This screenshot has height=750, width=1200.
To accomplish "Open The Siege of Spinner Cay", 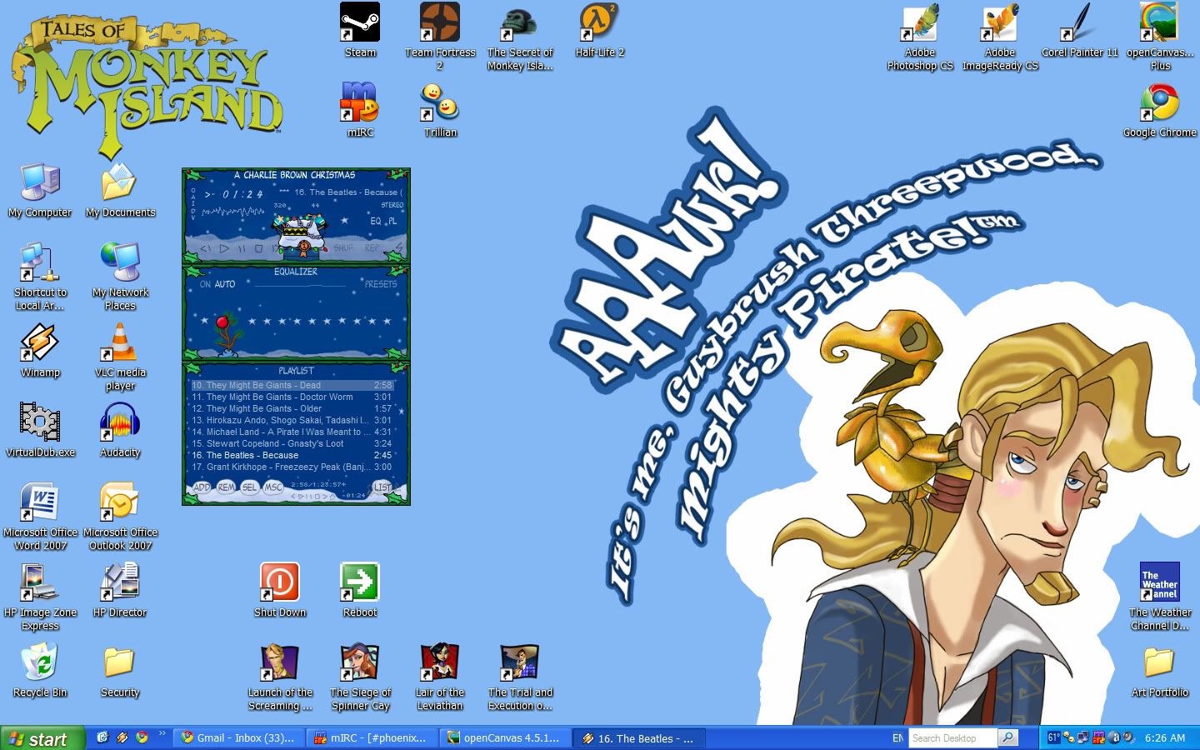I will tap(360, 677).
